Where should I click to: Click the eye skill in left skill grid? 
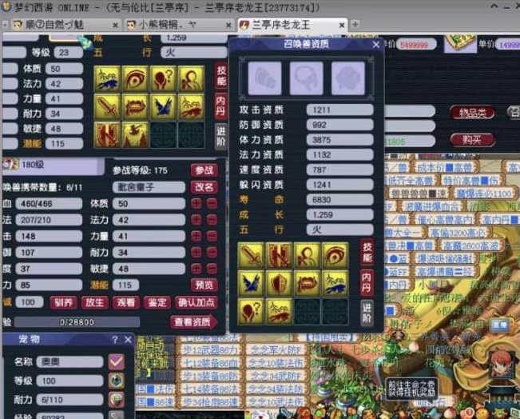pyautogui.click(x=135, y=79)
